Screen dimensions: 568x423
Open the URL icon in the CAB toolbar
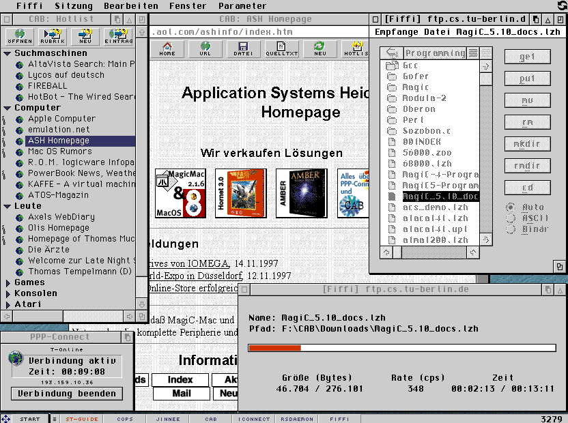click(x=205, y=49)
